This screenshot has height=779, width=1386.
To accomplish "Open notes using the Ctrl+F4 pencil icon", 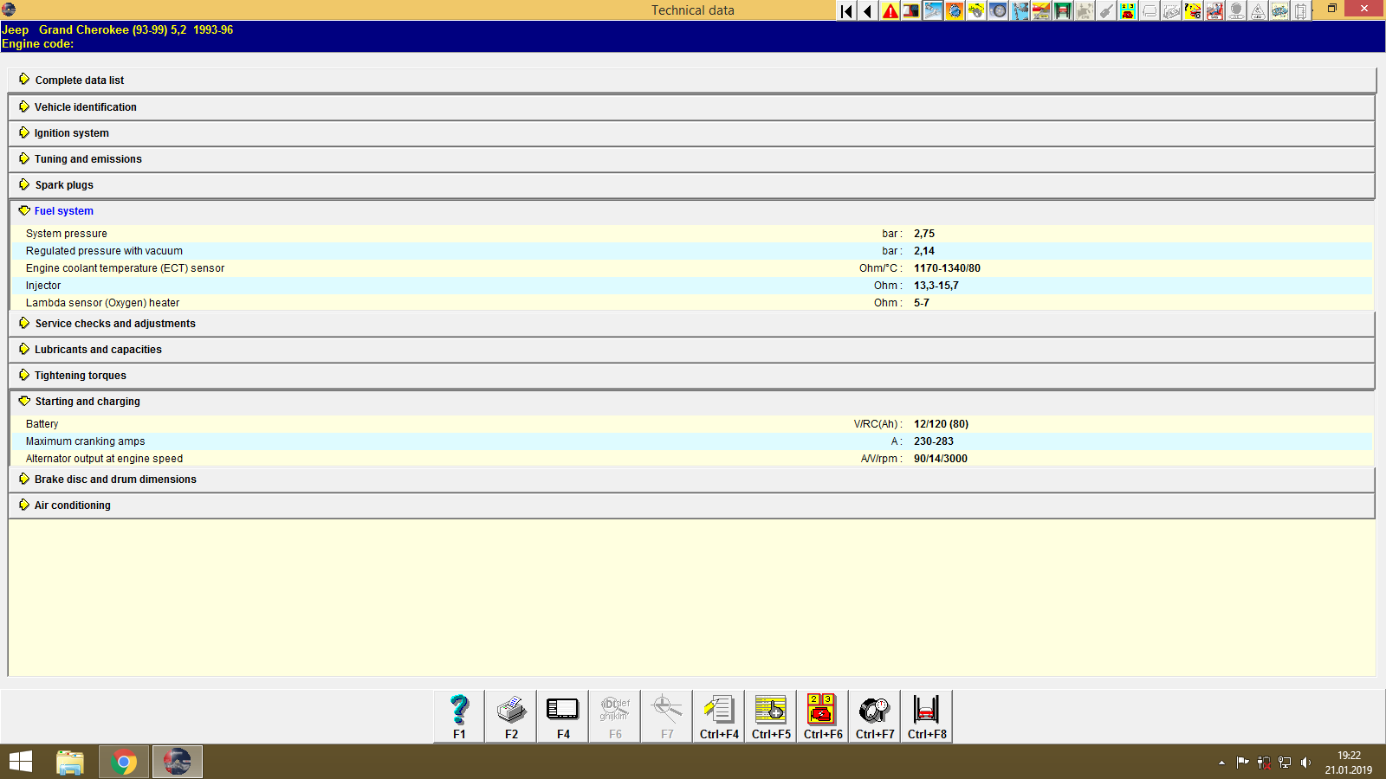I will pos(718,715).
